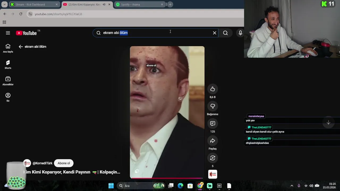Open Shorts from the sidebar

(8, 65)
